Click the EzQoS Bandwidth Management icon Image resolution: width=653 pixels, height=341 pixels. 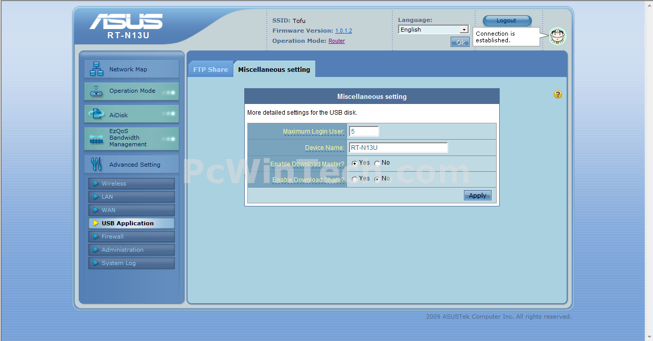pyautogui.click(x=96, y=139)
